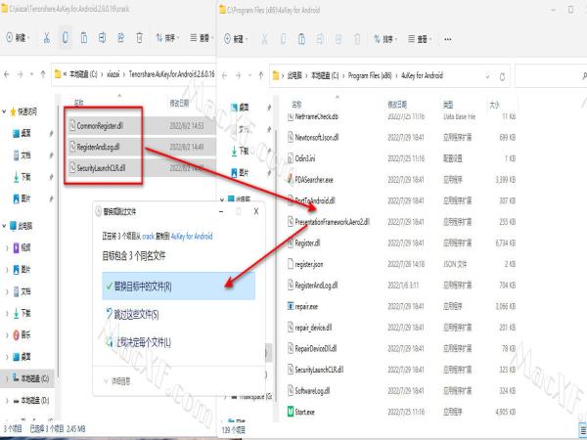587x440 pixels.
Task: Click the Paste icon in right window toolbar
Action: tap(301, 38)
